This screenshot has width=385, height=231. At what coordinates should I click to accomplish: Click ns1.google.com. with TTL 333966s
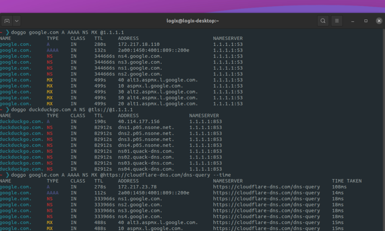click(x=140, y=199)
